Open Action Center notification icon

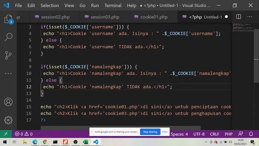point(253,142)
